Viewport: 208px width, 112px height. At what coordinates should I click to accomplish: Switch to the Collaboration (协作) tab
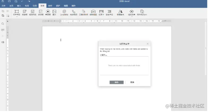point(50,6)
